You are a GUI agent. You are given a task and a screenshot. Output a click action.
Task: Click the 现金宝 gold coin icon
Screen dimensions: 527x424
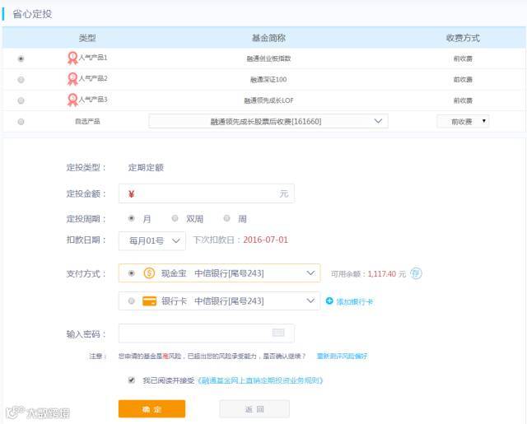149,273
